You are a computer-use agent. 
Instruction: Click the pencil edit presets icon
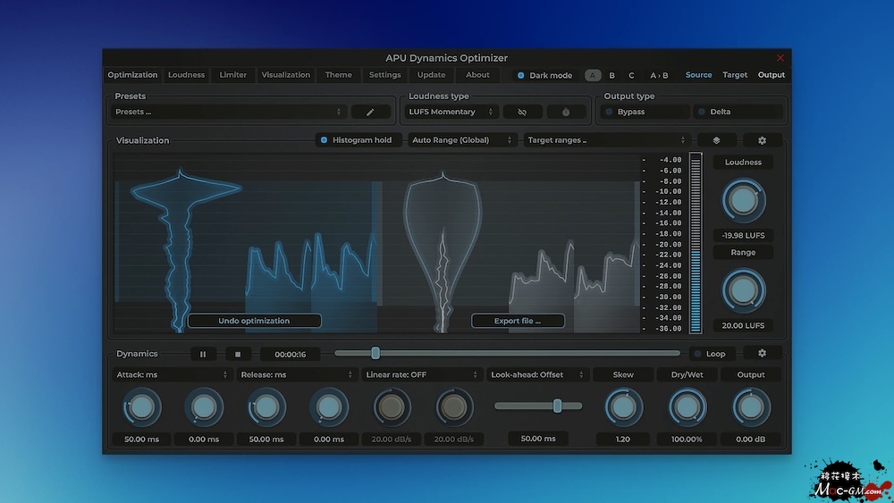click(x=370, y=113)
